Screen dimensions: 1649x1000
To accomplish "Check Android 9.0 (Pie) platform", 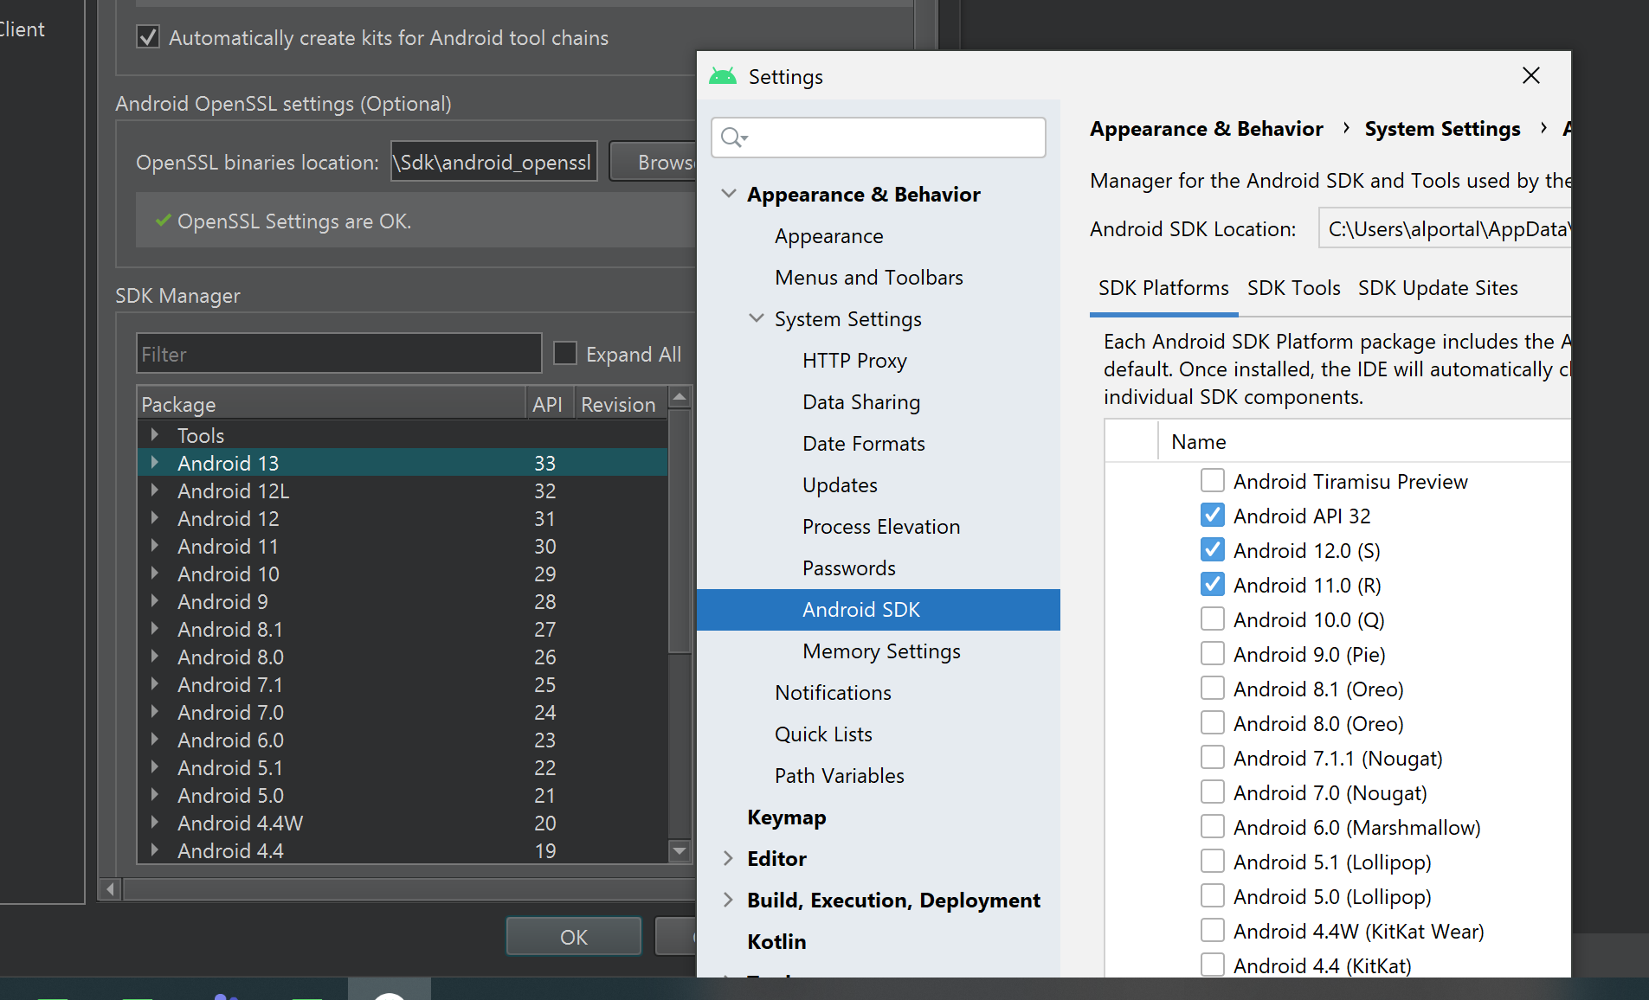I will [1213, 653].
